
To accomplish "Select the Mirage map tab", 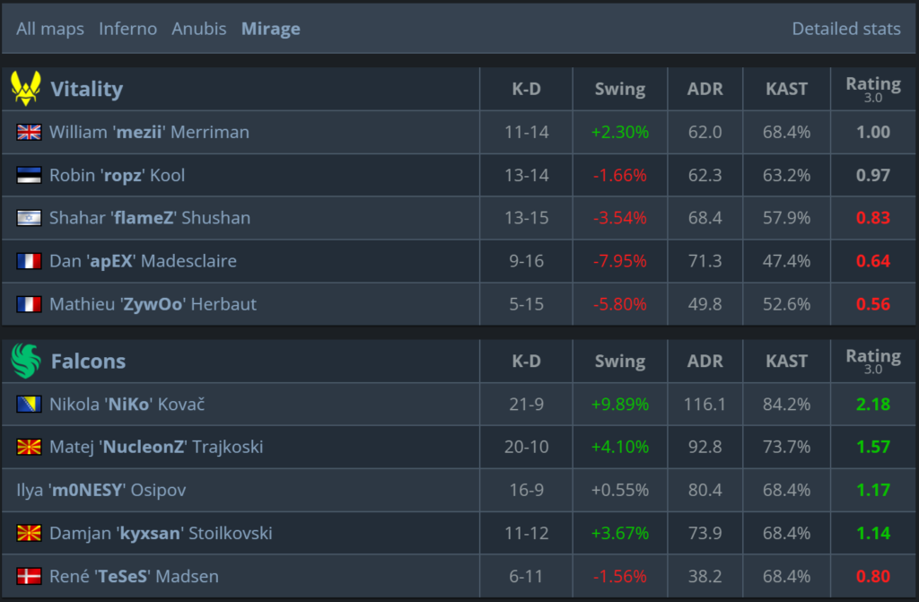I will [x=270, y=29].
